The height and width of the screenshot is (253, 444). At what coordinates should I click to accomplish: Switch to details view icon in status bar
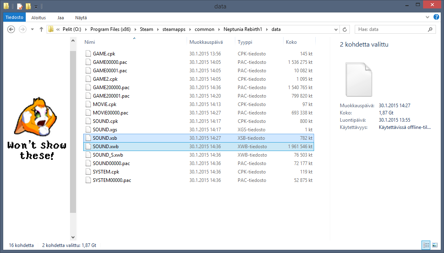426,245
